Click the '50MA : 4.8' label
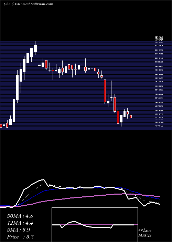The height and width of the screenshot is (242, 172). (20, 216)
